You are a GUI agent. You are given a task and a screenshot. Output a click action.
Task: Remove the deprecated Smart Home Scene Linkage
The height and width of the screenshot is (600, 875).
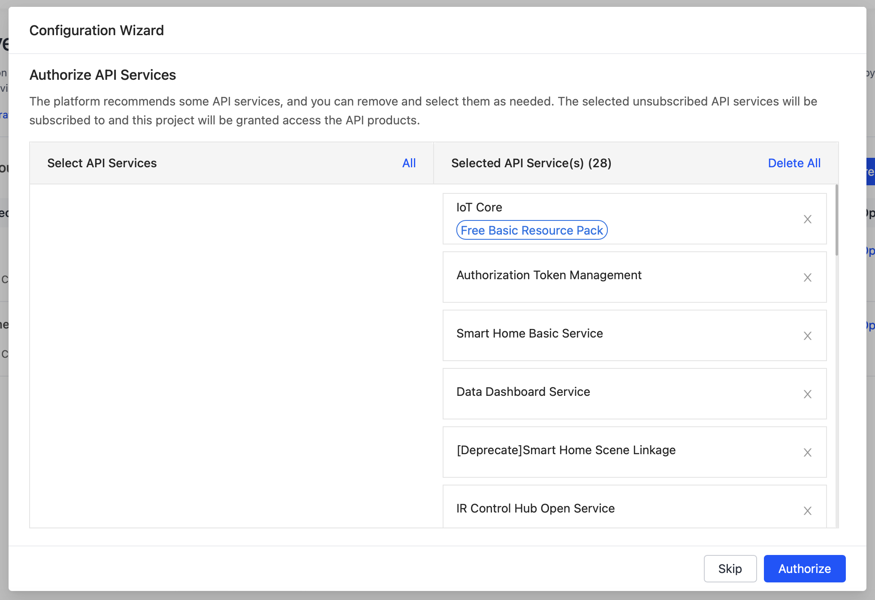point(808,452)
